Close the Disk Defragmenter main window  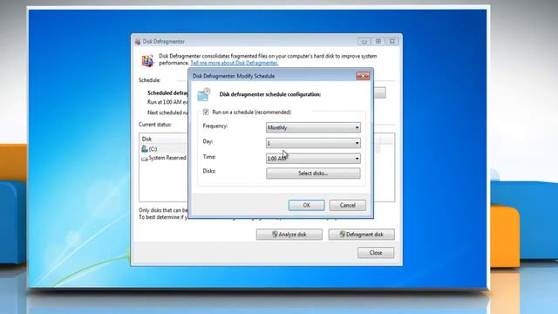(392, 41)
